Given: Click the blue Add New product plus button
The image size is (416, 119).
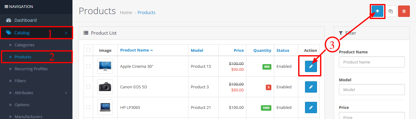Looking at the screenshot, I should tap(377, 11).
